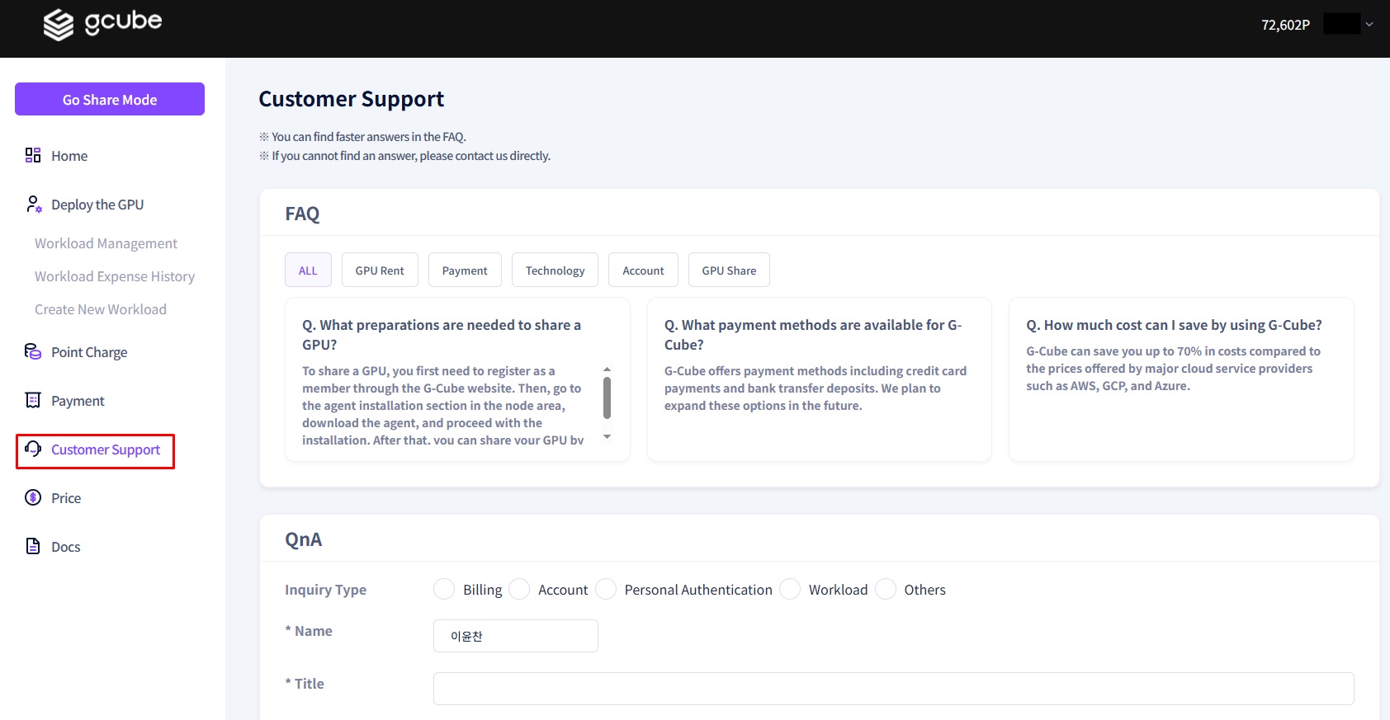
Task: Click the Docs document icon
Action: (33, 546)
